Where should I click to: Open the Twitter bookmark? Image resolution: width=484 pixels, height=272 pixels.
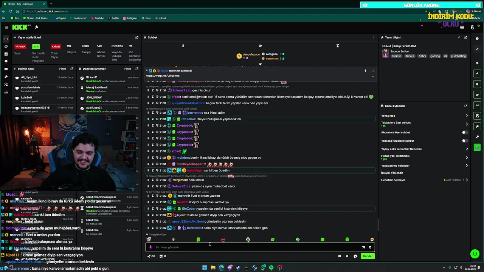coord(113,18)
